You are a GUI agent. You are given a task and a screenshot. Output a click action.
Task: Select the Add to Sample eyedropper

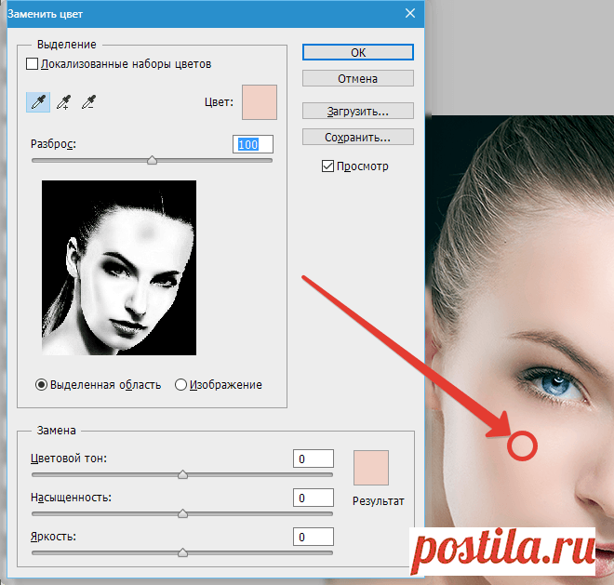[64, 102]
